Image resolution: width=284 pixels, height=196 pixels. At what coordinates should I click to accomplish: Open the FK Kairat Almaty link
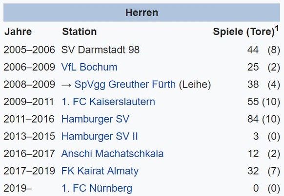click(x=100, y=171)
